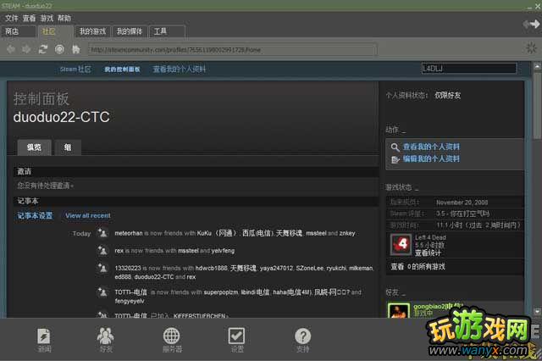Minimize the Steam window
The image size is (542, 361).
pos(530,6)
